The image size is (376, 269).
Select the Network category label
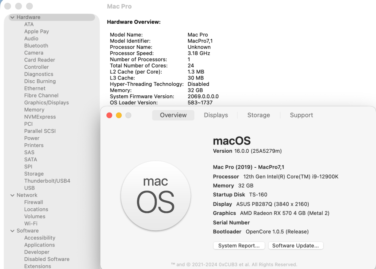tap(27, 195)
